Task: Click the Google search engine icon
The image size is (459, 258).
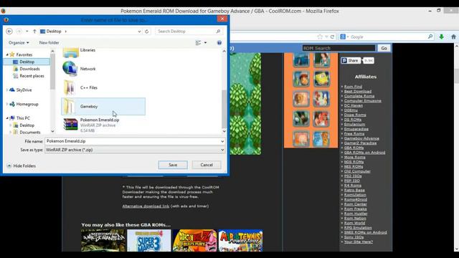Action: [343, 37]
